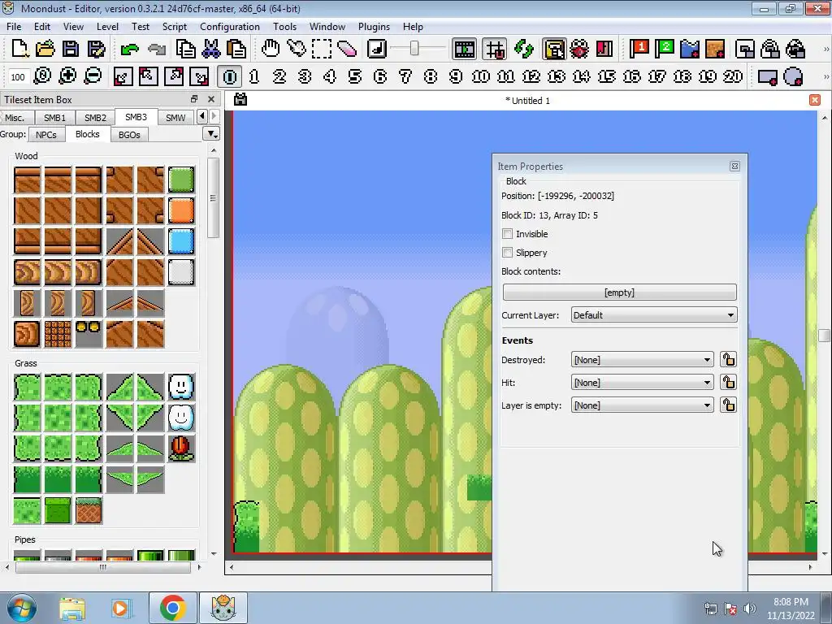832x624 pixels.
Task: Click the button beside Destroyed event
Action: (728, 360)
